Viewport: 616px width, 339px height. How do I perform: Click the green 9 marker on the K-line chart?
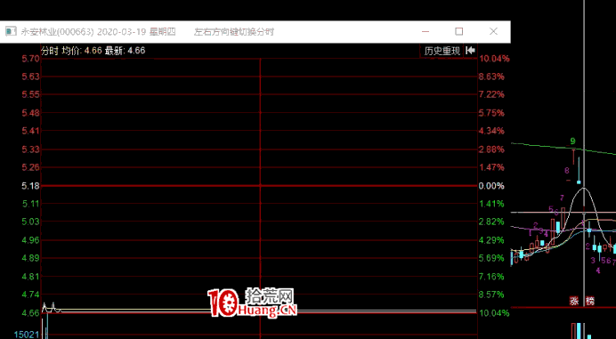pyautogui.click(x=572, y=141)
